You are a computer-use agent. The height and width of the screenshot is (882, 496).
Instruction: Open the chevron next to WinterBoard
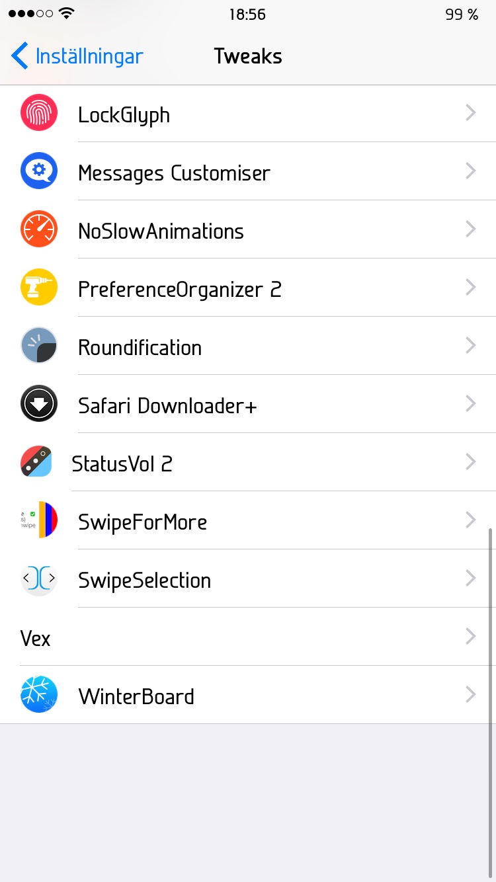coord(471,695)
